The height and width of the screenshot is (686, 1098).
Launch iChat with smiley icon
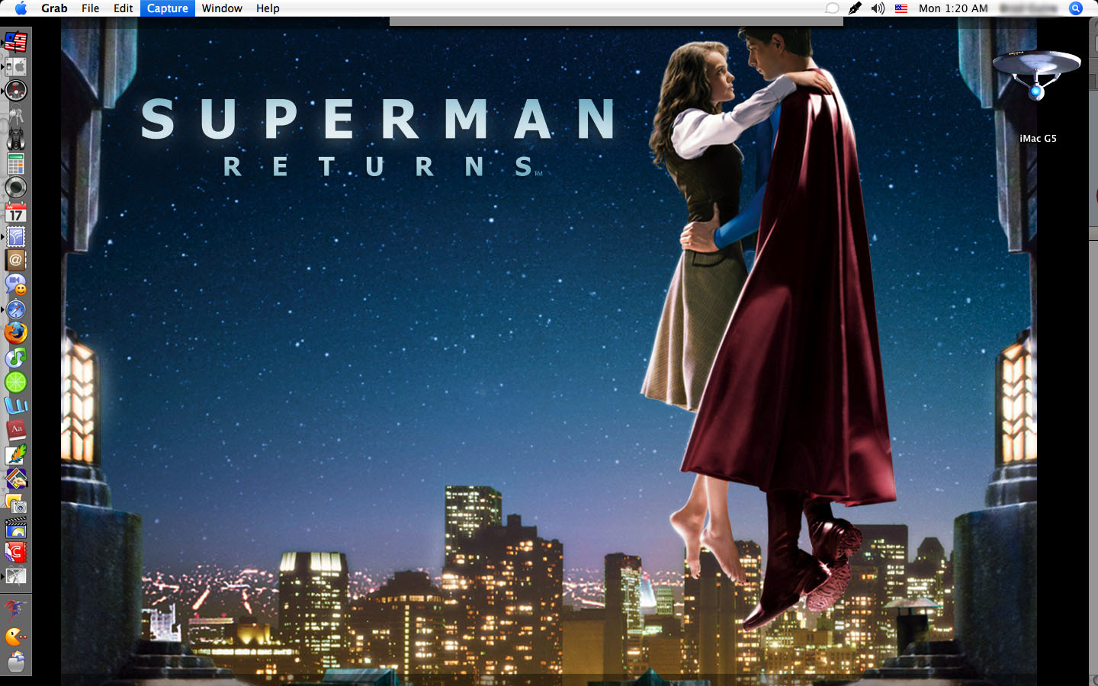pyautogui.click(x=16, y=285)
